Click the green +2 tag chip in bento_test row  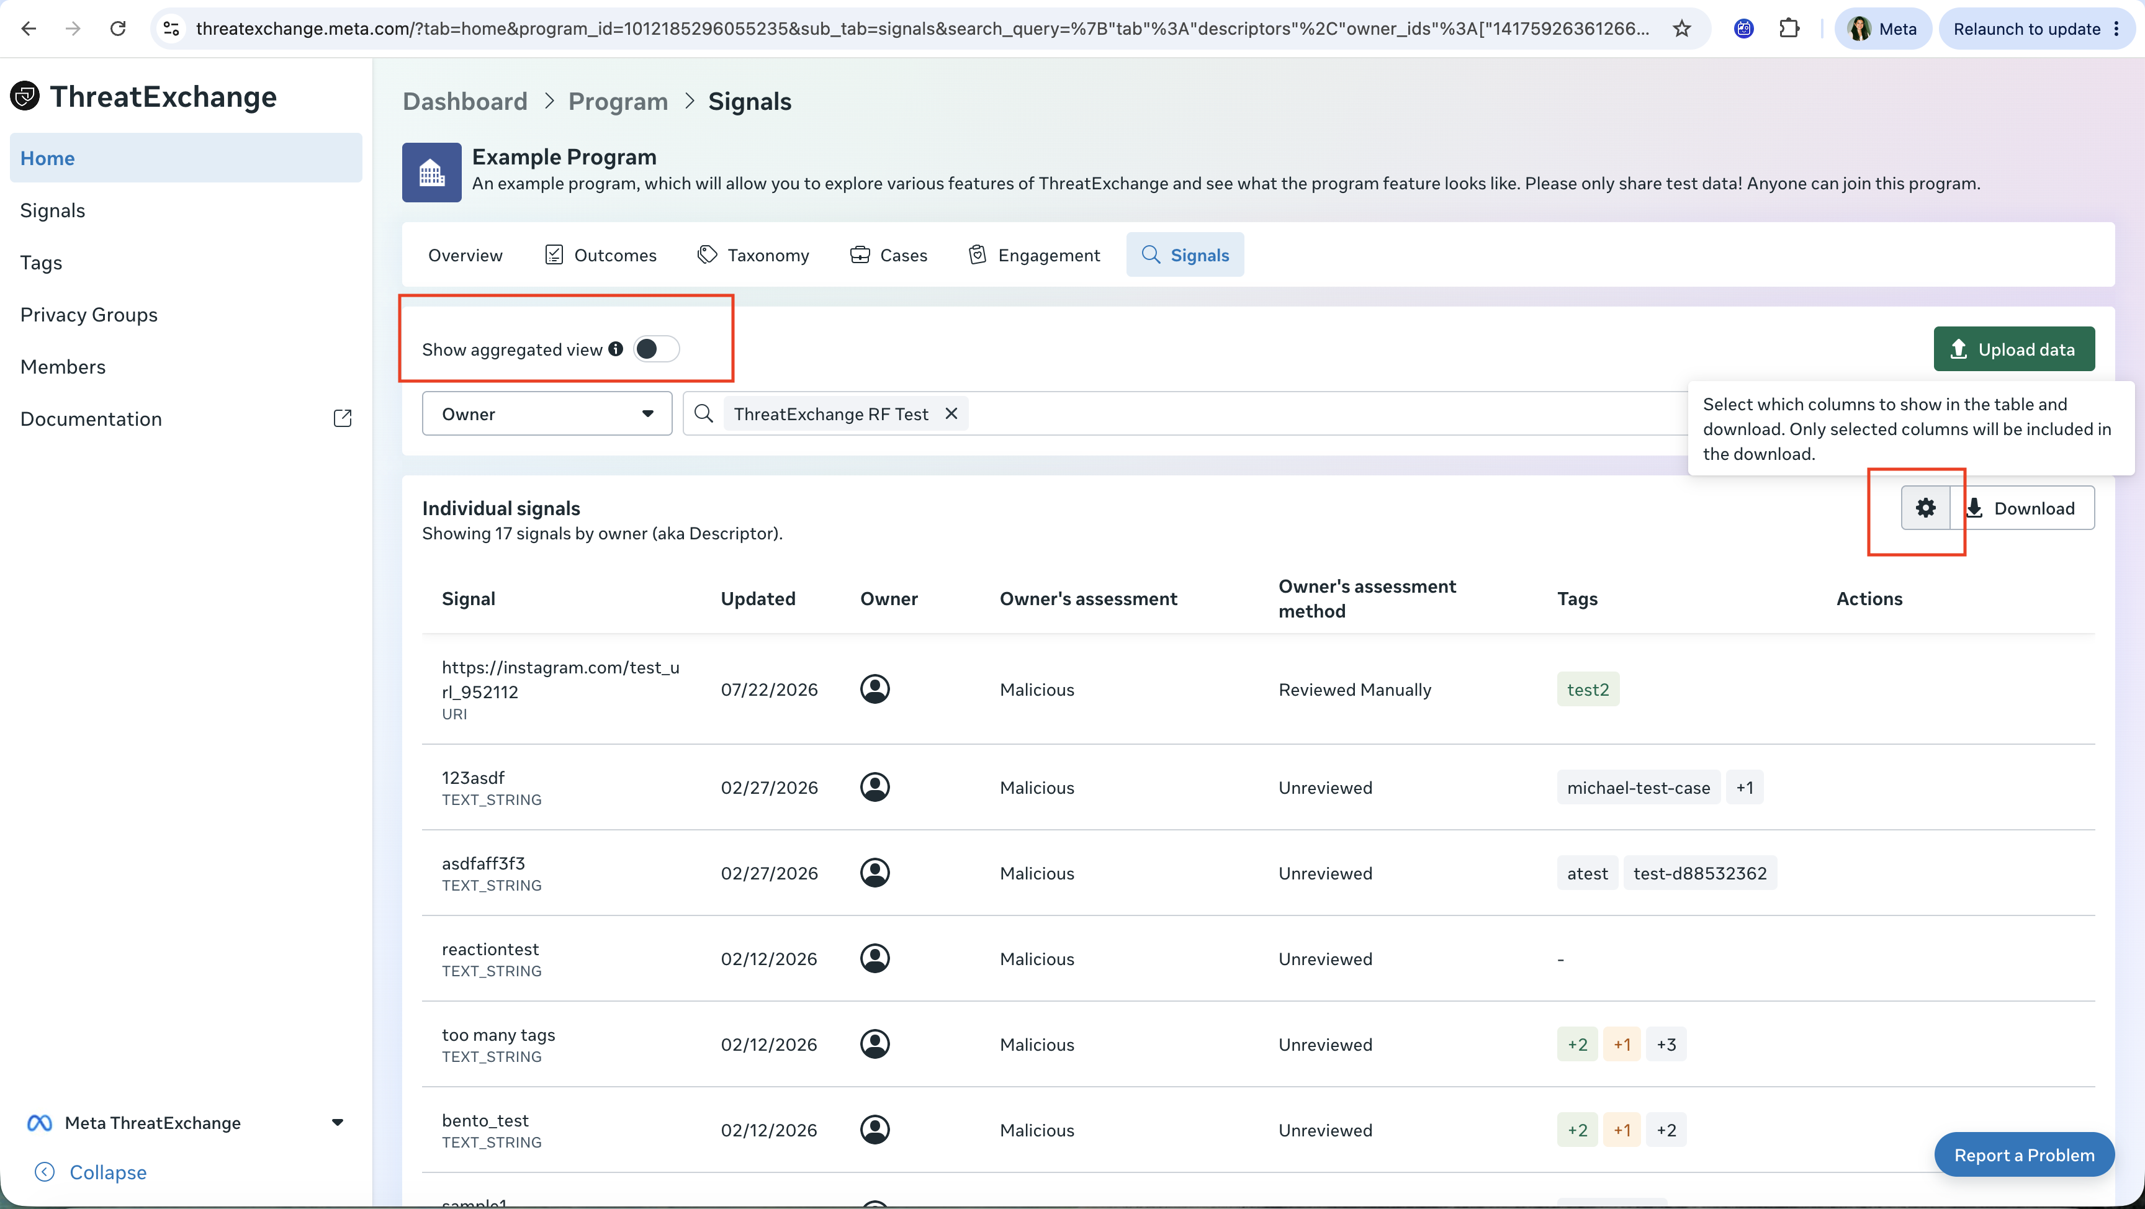tap(1577, 1130)
